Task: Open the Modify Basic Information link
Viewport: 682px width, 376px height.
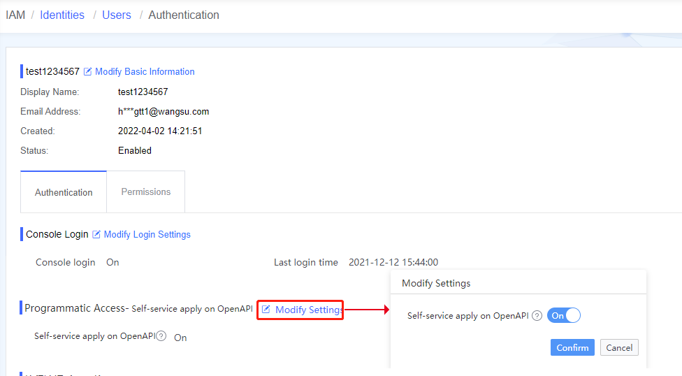Action: (x=145, y=71)
